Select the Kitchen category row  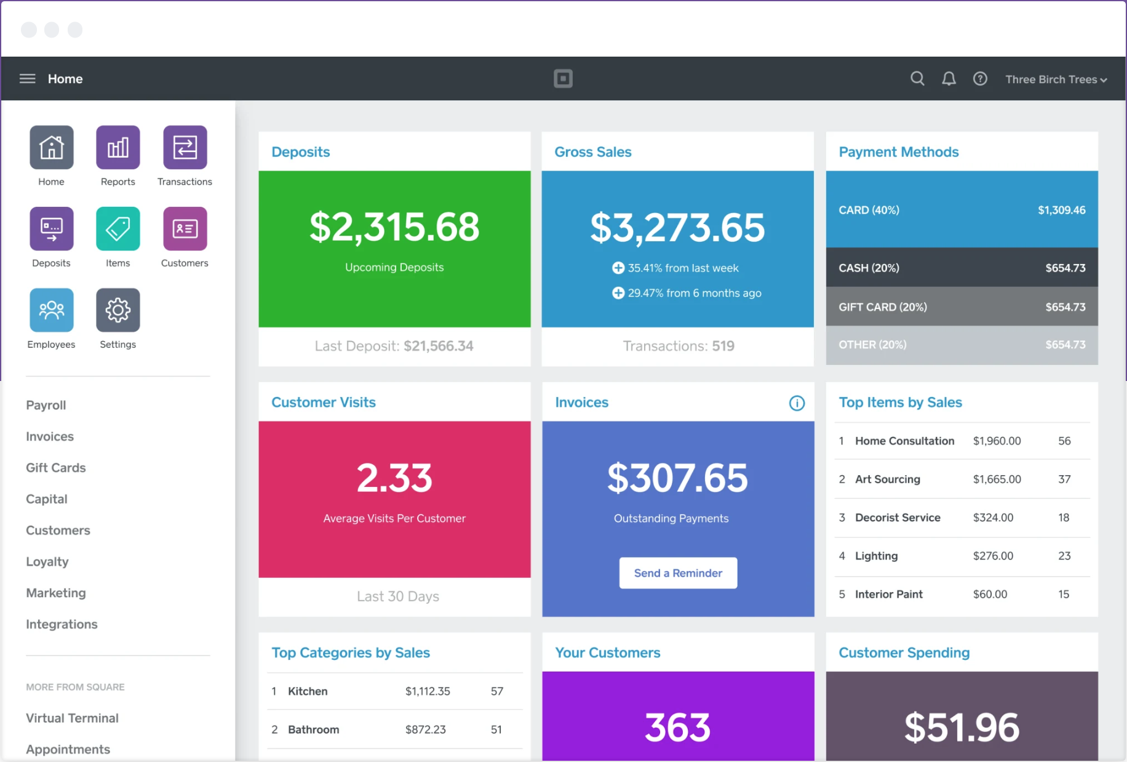(394, 691)
